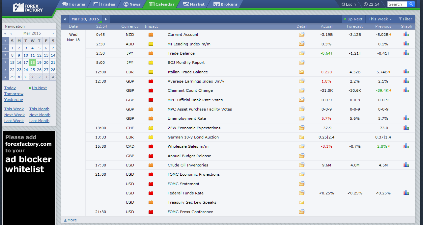
Task: Open the Forums tab
Action: tap(74, 4)
